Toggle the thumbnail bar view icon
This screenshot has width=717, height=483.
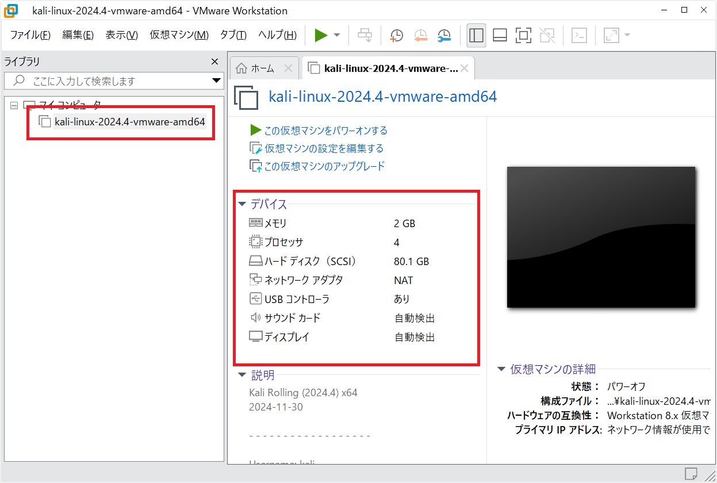tap(500, 35)
